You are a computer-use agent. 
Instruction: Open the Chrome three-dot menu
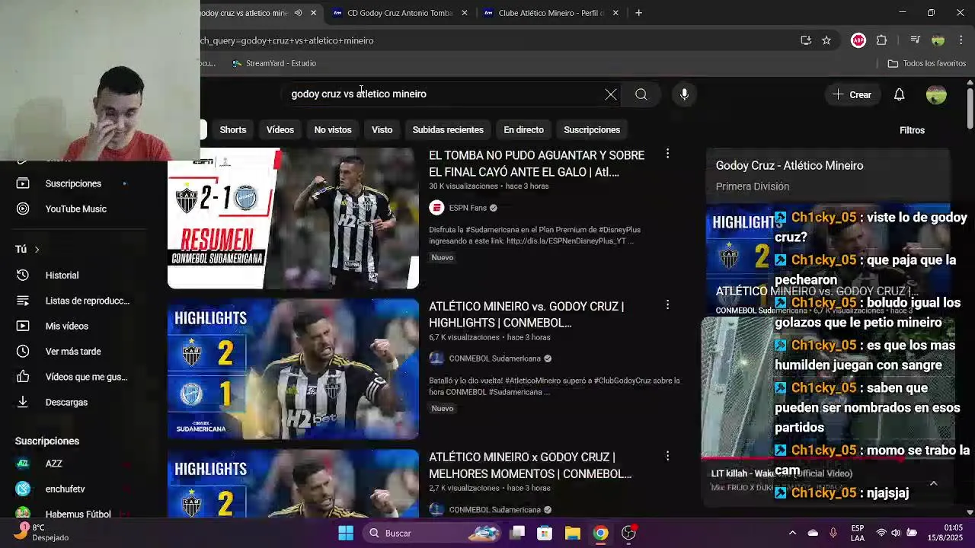tap(961, 40)
